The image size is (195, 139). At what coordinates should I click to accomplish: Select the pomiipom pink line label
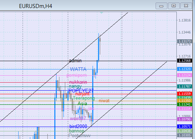coord(77,75)
